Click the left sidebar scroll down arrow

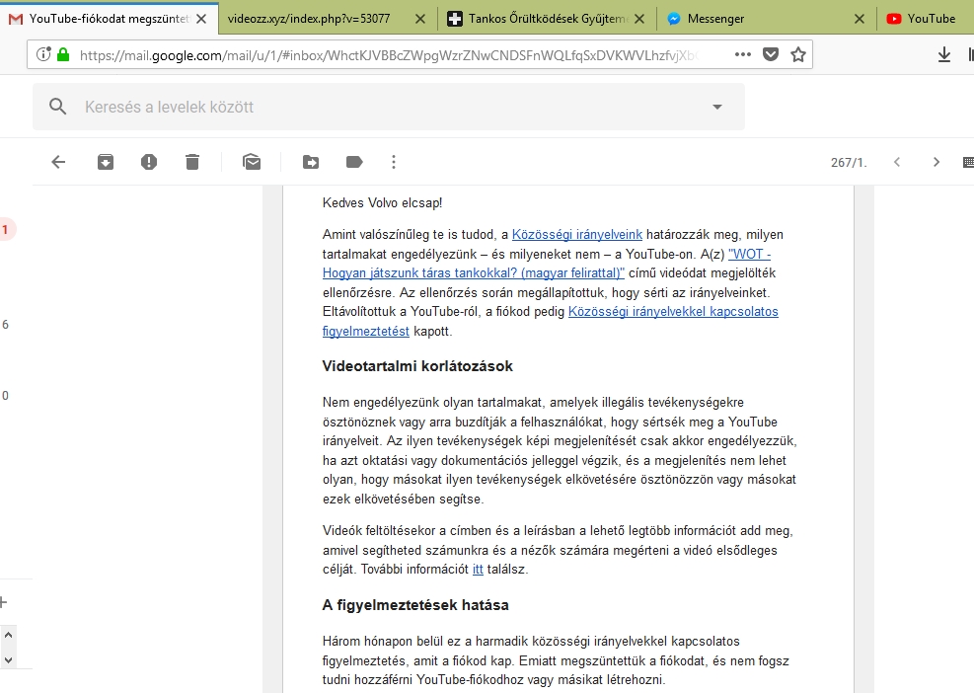pyautogui.click(x=8, y=660)
